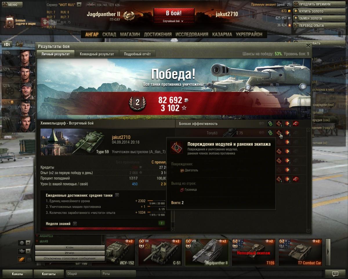Click the green assist icon in the Боевая эффективность header

click(270, 124)
